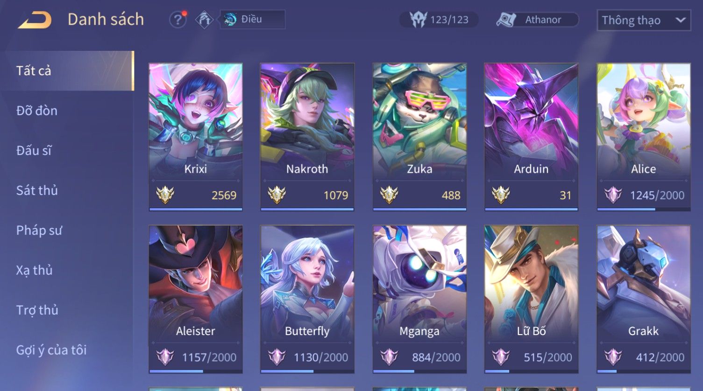Click Nakroth's gold mastery badge icon
The height and width of the screenshot is (391, 703).
point(277,195)
